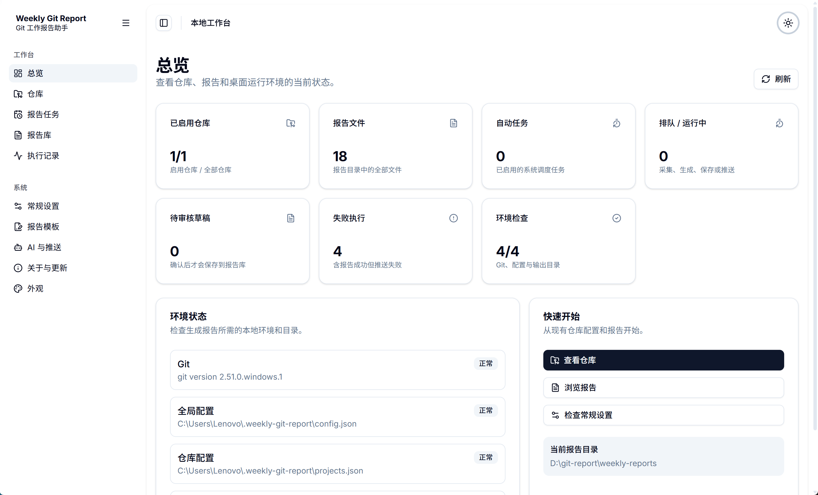Click the projects.json path under 仓库配置
The height and width of the screenshot is (495, 818).
pyautogui.click(x=270, y=471)
